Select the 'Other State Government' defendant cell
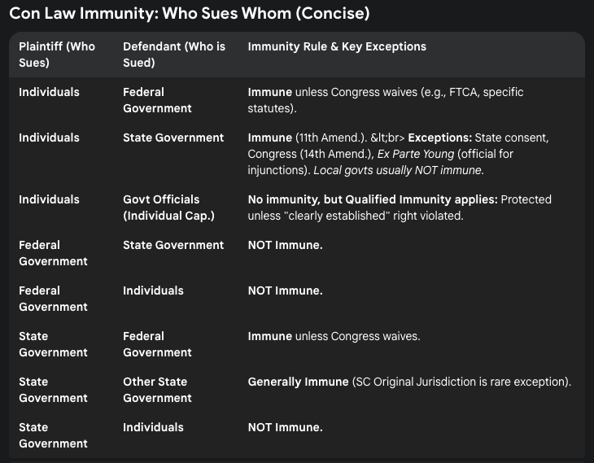Image resolution: width=594 pixels, height=463 pixels. (157, 390)
